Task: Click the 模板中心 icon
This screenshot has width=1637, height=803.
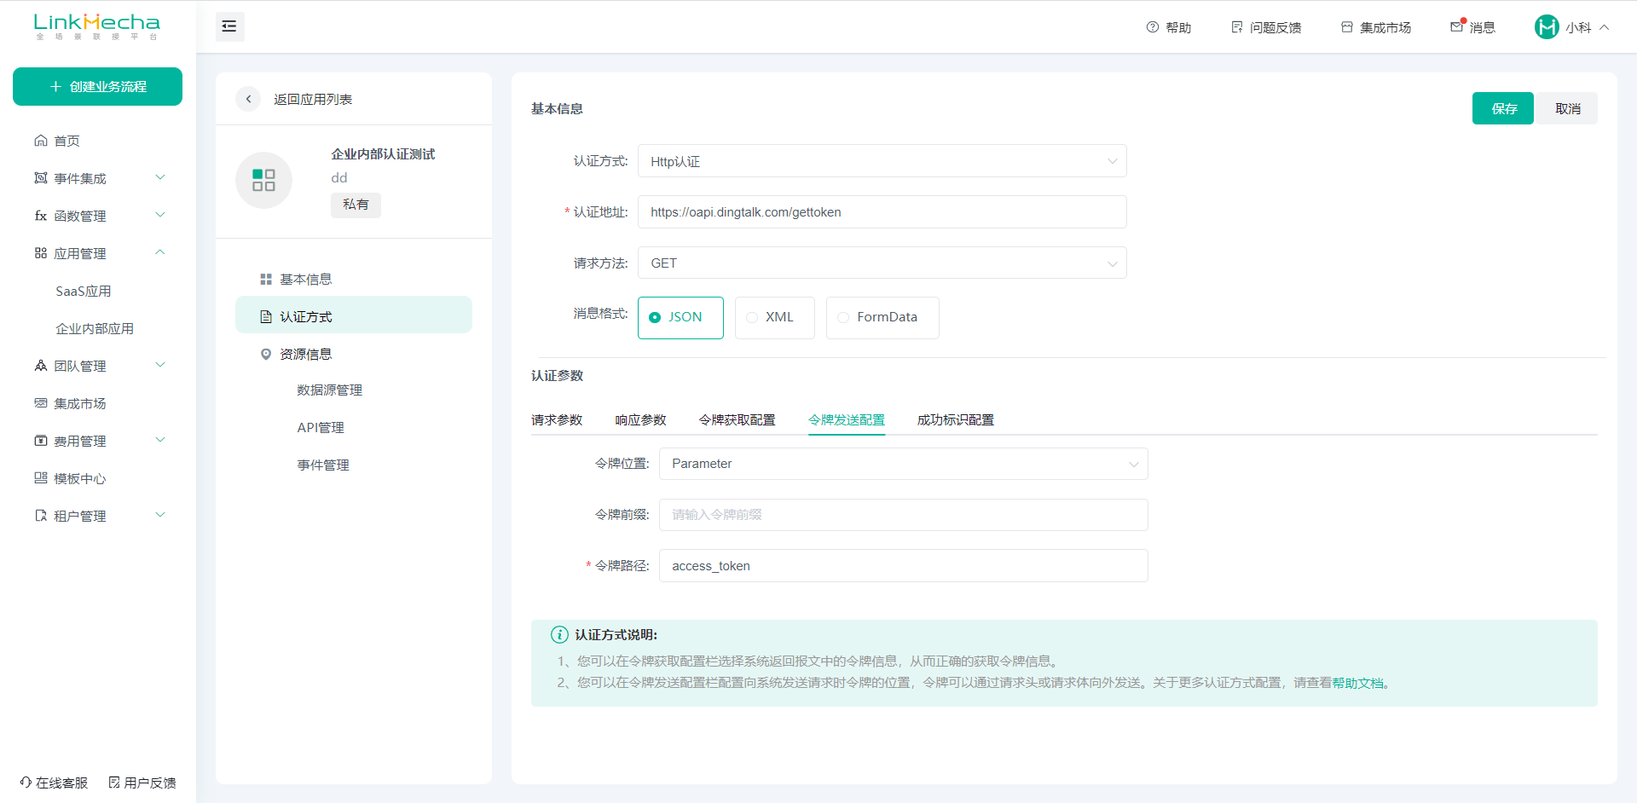Action: pyautogui.click(x=41, y=478)
